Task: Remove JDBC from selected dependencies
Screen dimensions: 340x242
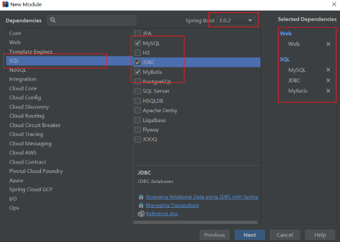Action: click(x=328, y=81)
